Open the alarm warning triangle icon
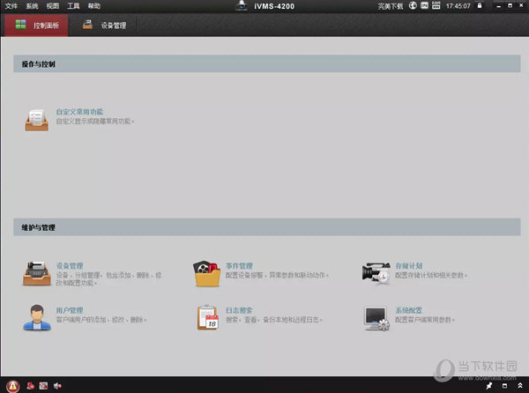This screenshot has height=393, width=529. click(13, 386)
